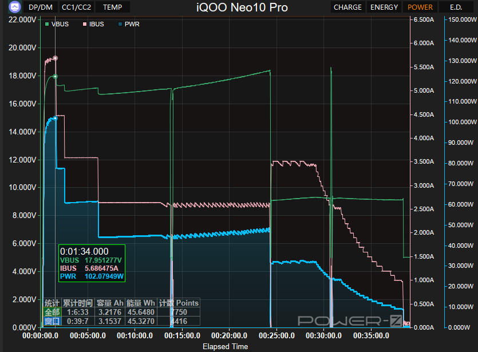
Task: Toggle the PWR series in legend
Action: (129, 24)
